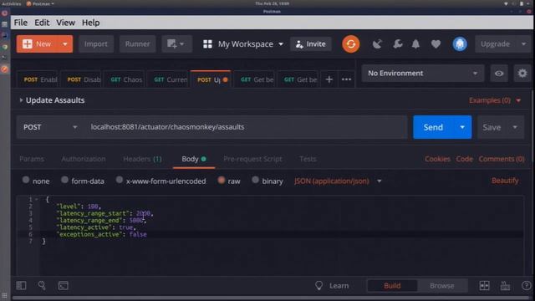
Task: Open the No Environment dropdown
Action: tap(423, 74)
